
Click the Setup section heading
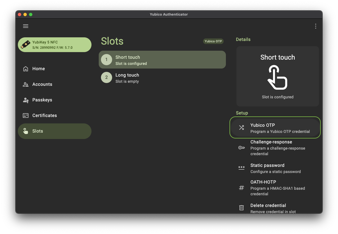[242, 113]
